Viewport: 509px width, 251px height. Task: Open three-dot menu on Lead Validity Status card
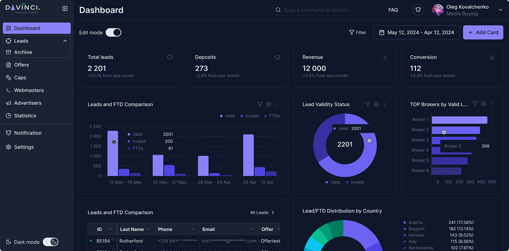pyautogui.click(x=385, y=104)
